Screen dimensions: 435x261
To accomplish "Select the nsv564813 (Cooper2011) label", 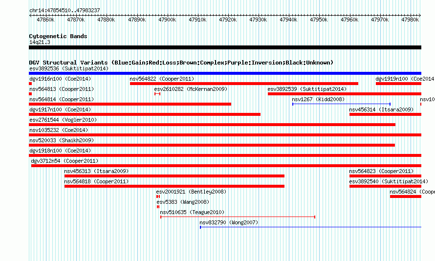I will click(62, 89).
